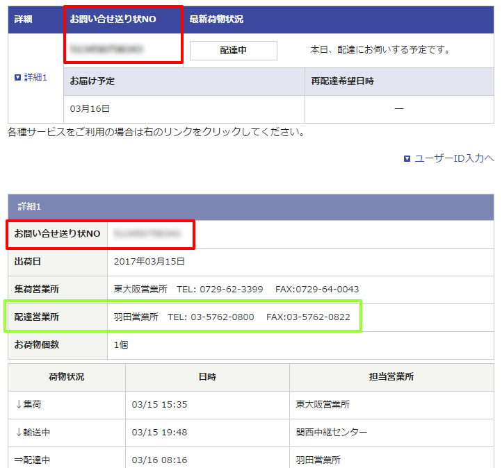Select 東大阪営業所 in the tracking history
Viewport: 502px width, 468px height.
pyautogui.click(x=323, y=404)
